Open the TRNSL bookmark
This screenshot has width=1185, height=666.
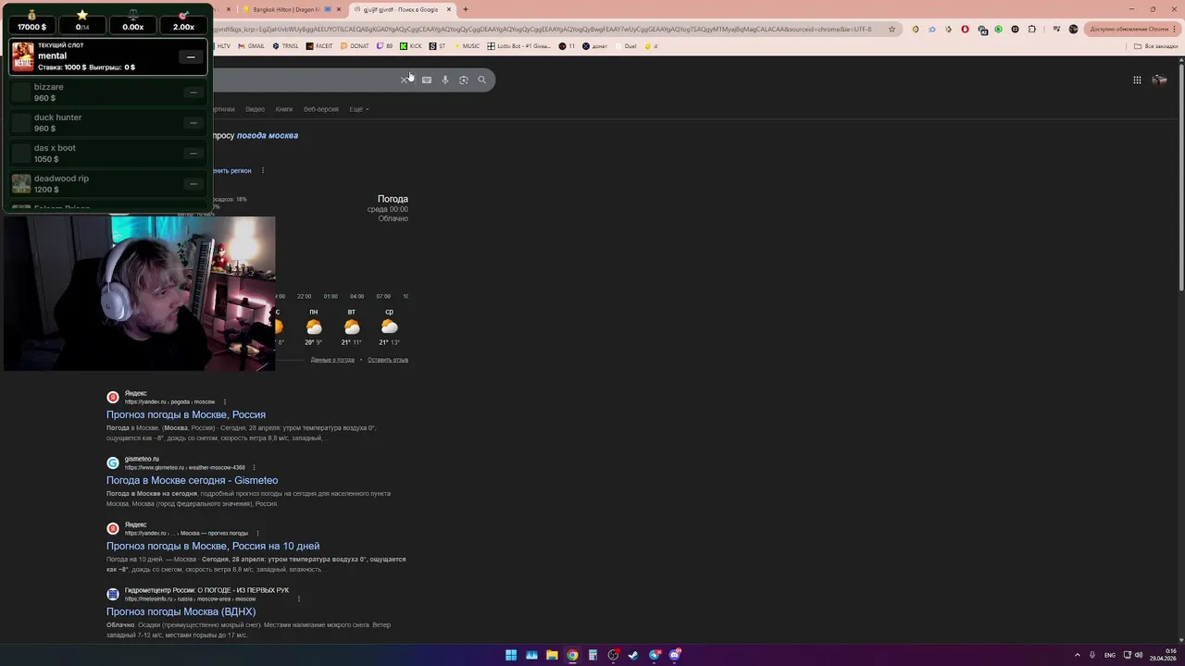pos(286,45)
